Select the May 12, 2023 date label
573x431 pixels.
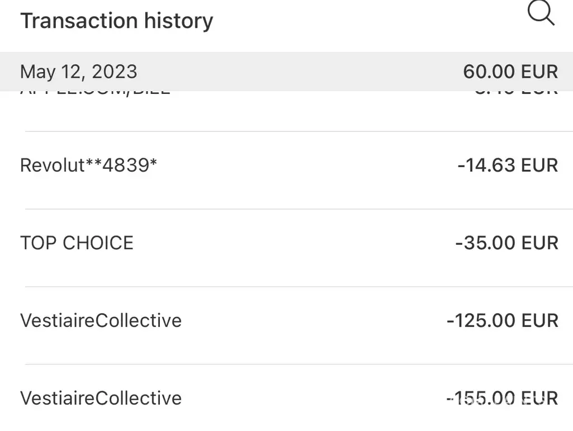tap(78, 72)
